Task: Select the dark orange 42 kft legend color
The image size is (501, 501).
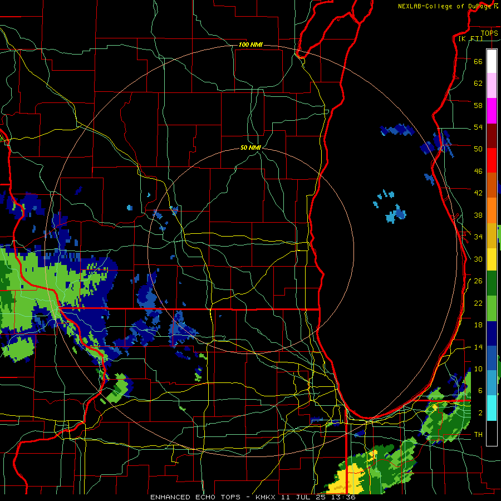Action: pos(492,185)
